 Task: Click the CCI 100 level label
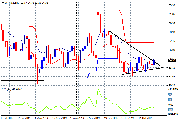[x=170, y=100]
